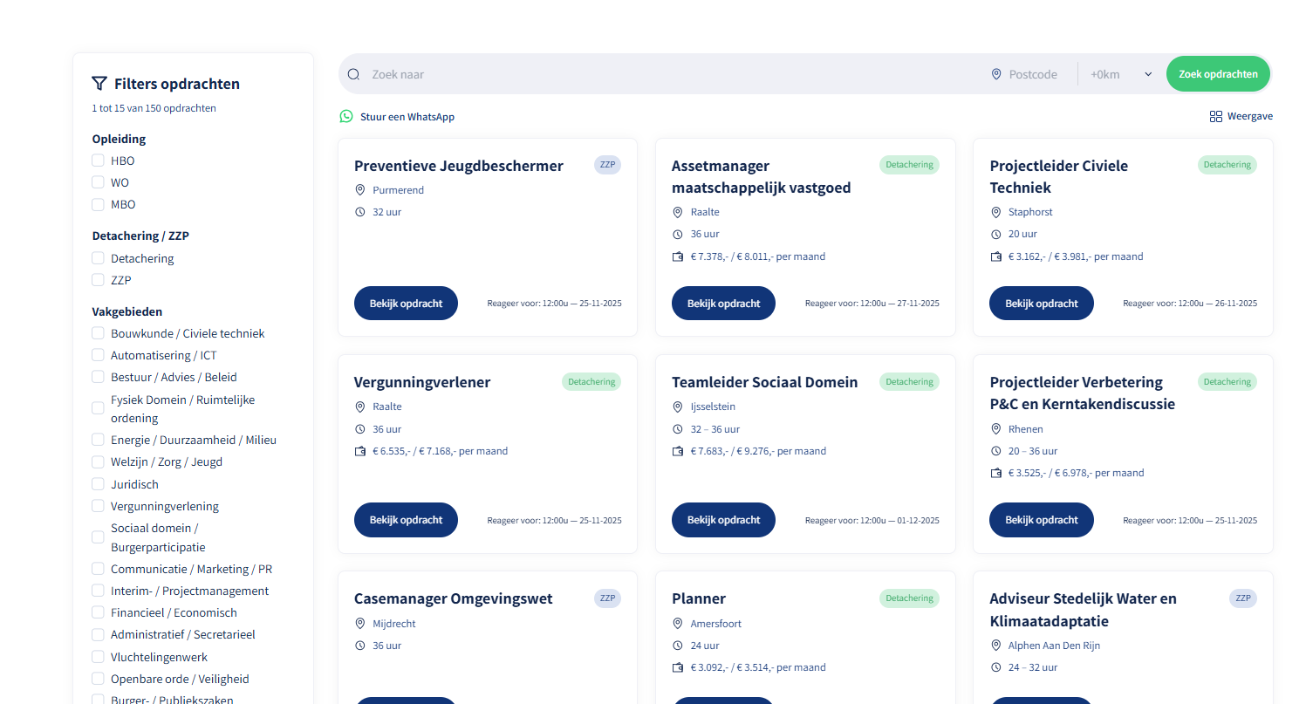Click the Weergave grid view icon
Image resolution: width=1306 pixels, height=704 pixels.
(1215, 116)
